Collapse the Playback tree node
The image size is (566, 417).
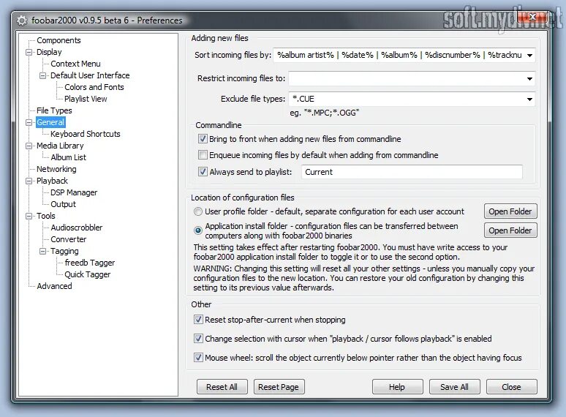(x=29, y=181)
